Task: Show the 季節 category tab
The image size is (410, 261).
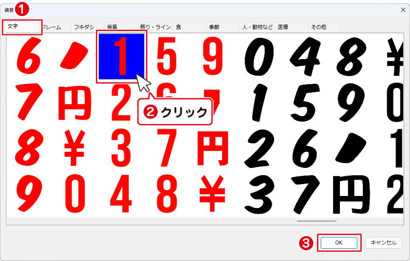Action: click(222, 27)
